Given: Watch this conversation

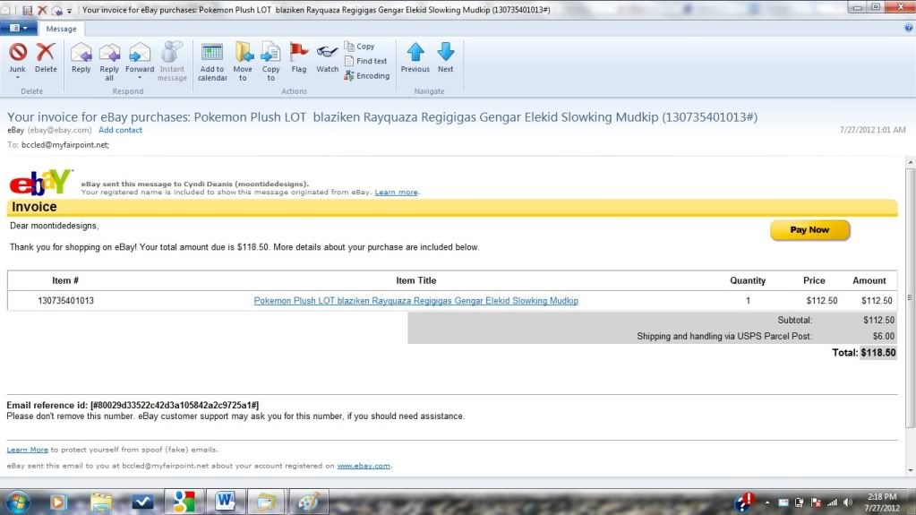Looking at the screenshot, I should tap(327, 58).
